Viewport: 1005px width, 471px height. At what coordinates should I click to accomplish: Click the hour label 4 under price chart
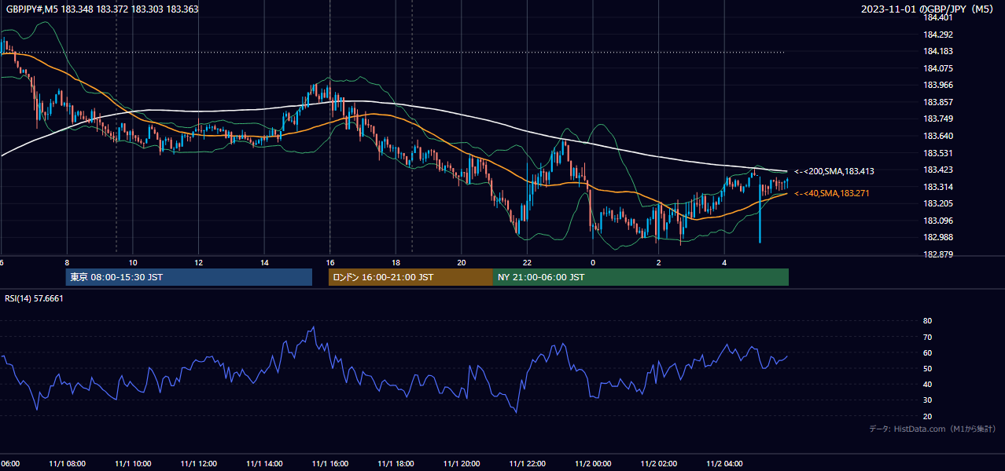pos(724,263)
